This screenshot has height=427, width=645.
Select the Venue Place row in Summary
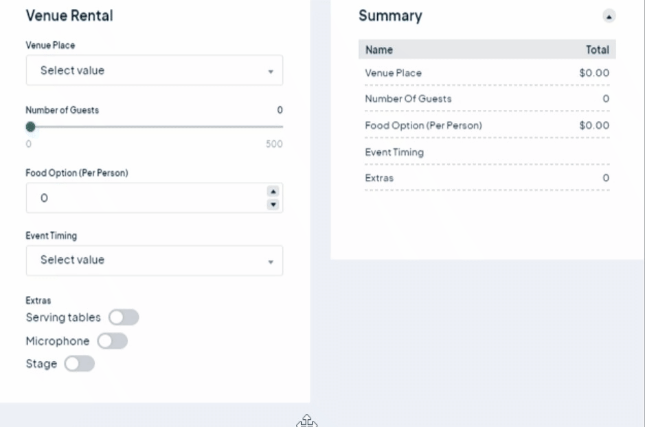tap(486, 73)
